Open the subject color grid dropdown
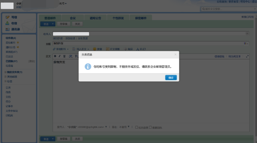This screenshot has height=143, width=257. (246, 43)
